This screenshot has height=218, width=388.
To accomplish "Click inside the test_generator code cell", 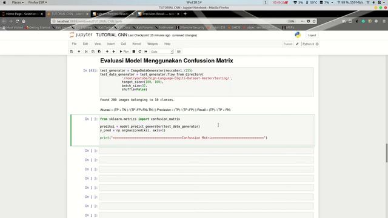I will (206, 82).
